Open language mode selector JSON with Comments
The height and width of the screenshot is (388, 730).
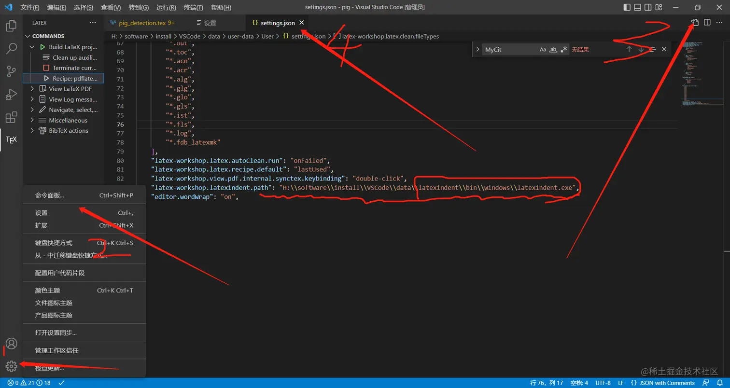pyautogui.click(x=665, y=382)
